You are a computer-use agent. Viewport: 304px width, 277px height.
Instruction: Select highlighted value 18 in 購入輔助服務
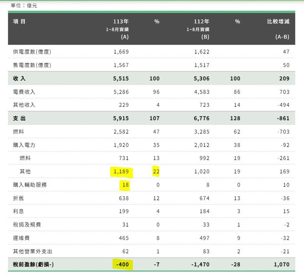coord(125,185)
